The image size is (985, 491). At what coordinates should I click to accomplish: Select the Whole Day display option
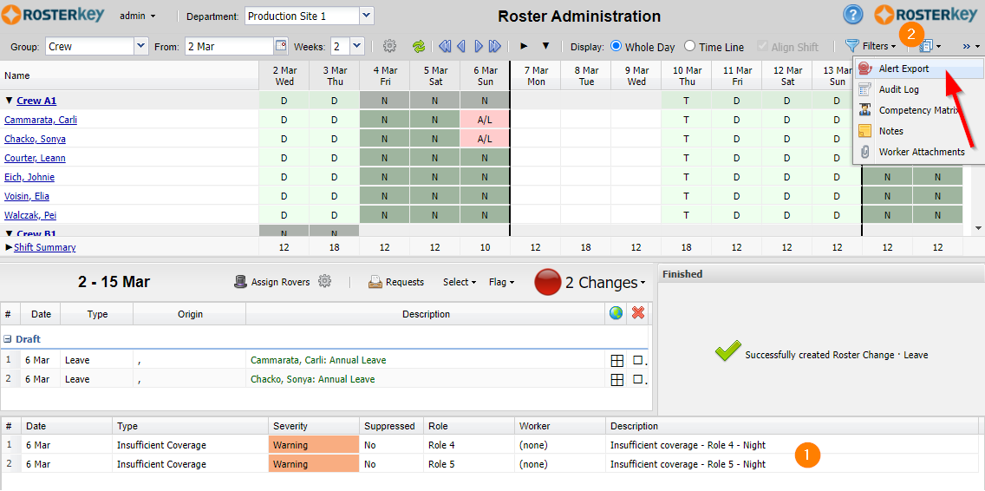616,46
